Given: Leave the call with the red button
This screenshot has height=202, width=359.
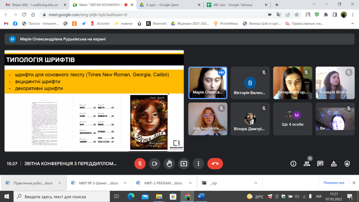Looking at the screenshot, I should (x=215, y=163).
